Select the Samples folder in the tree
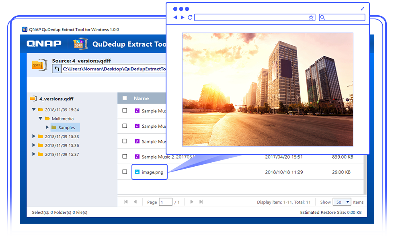Viewport: 394px width, 241px height. click(66, 128)
